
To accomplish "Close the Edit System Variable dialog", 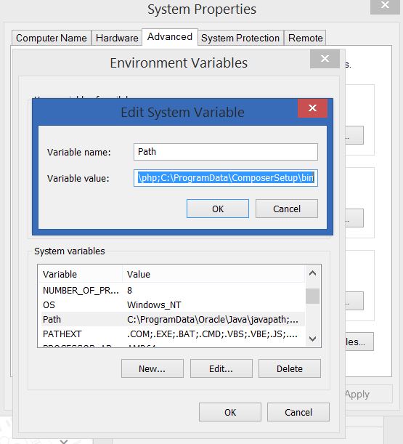I will [x=312, y=108].
